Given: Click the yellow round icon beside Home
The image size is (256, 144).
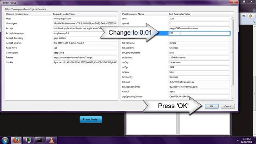Looking at the screenshot, I should tap(250, 16).
